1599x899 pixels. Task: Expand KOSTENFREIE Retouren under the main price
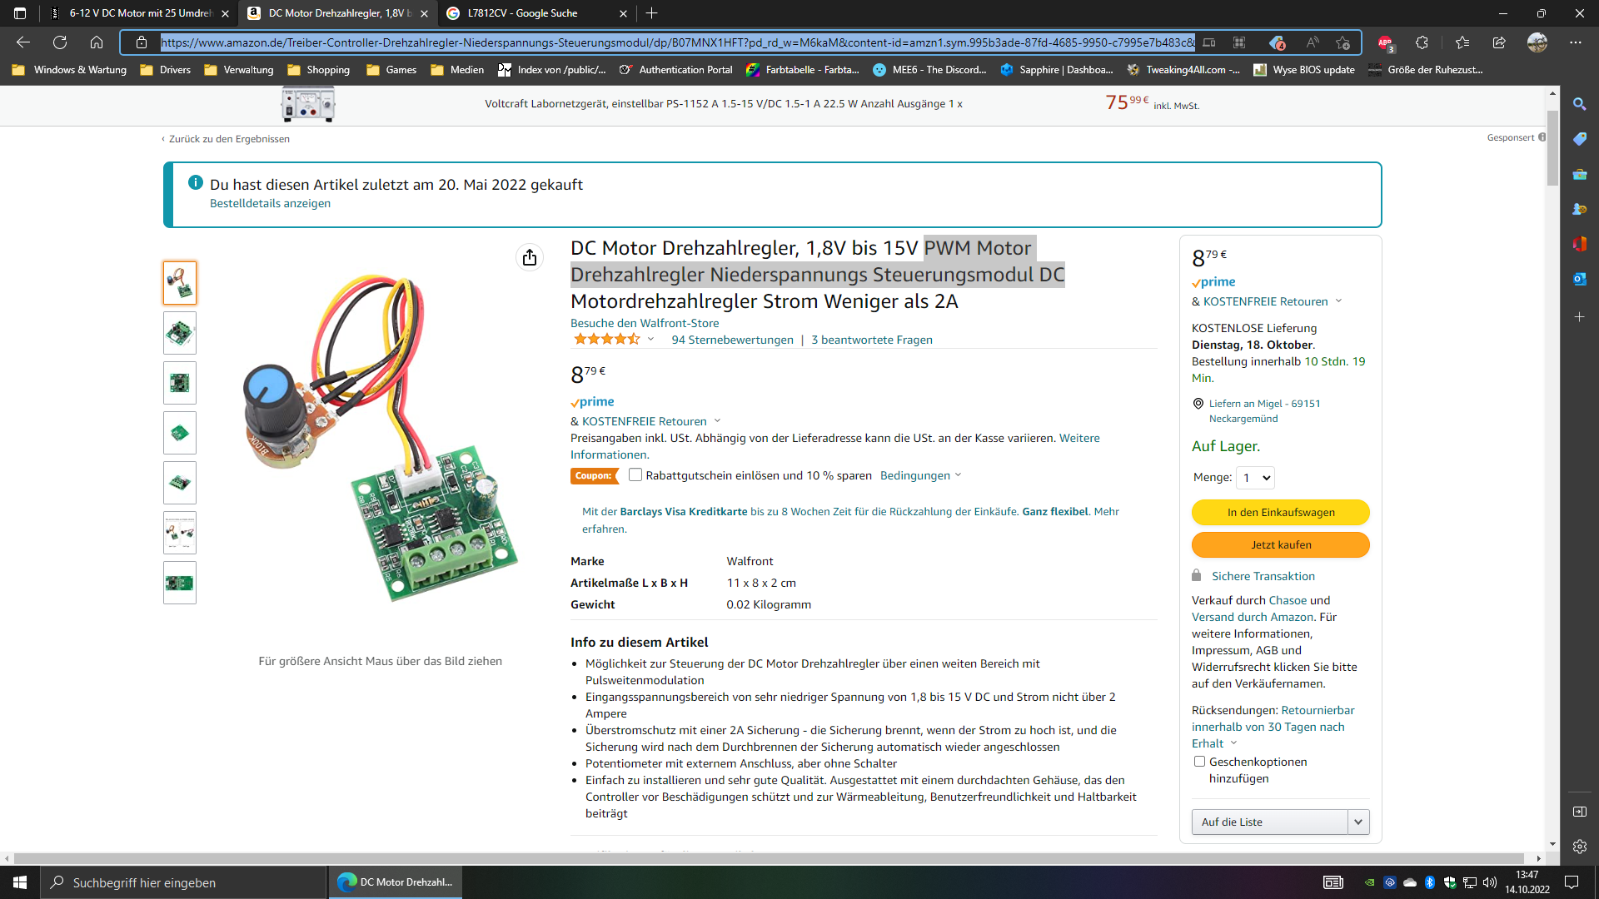[x=717, y=421]
